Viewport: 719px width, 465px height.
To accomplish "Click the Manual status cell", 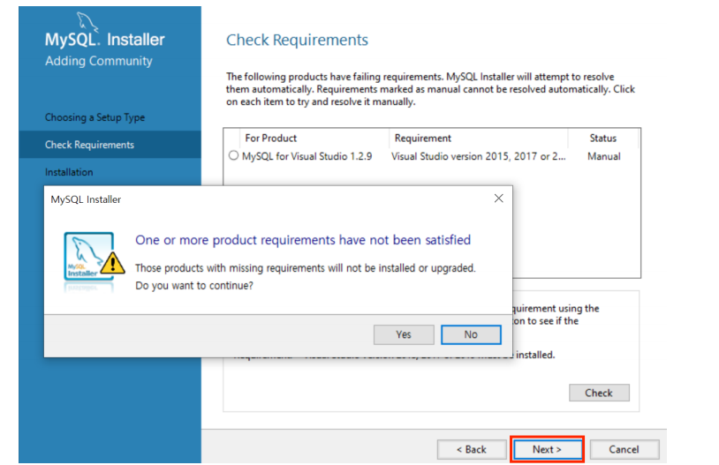I will 604,156.
